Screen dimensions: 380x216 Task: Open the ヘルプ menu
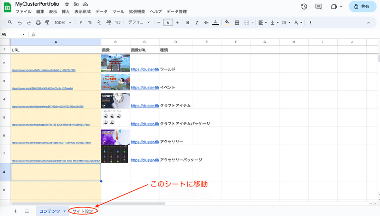pos(156,11)
